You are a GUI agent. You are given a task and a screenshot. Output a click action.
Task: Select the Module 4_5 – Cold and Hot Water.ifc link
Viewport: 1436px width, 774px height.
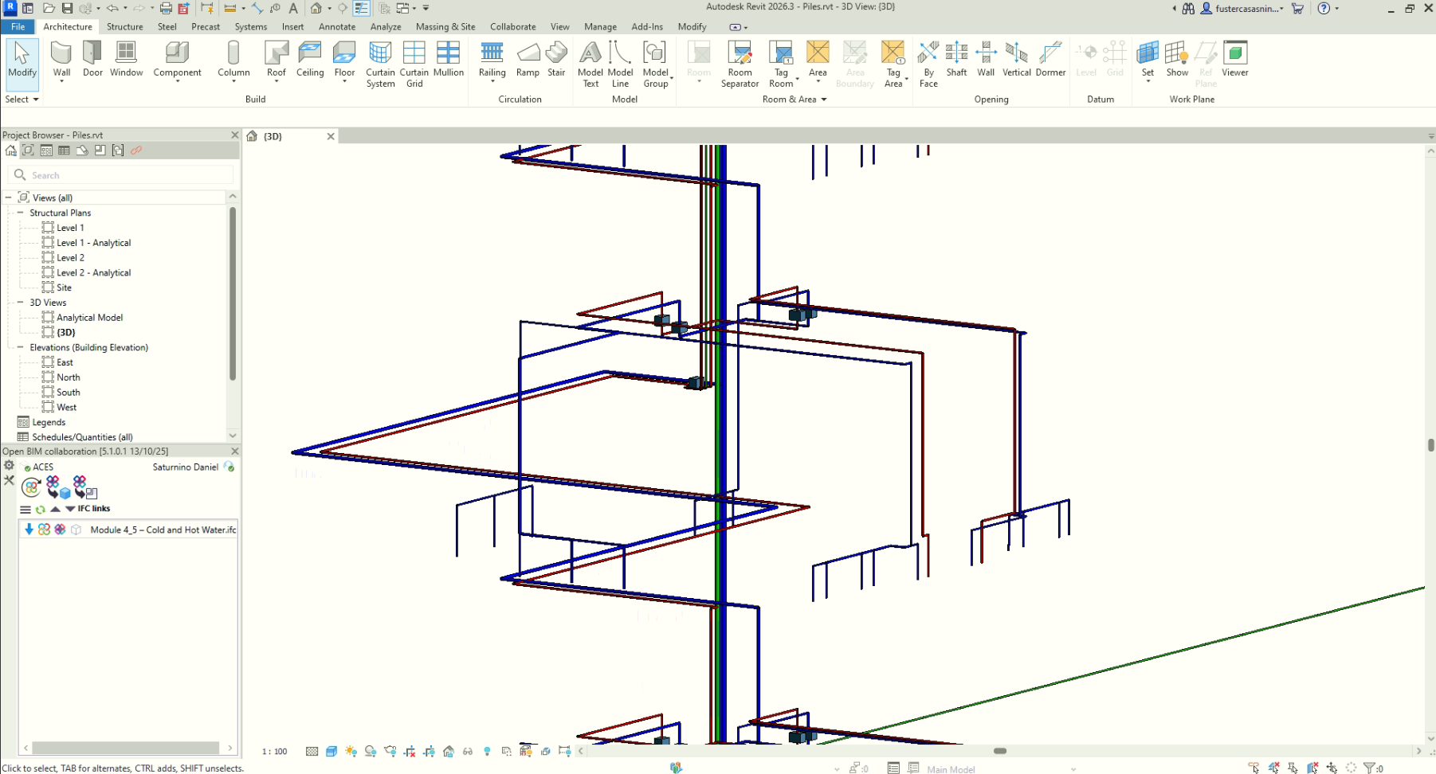click(163, 530)
